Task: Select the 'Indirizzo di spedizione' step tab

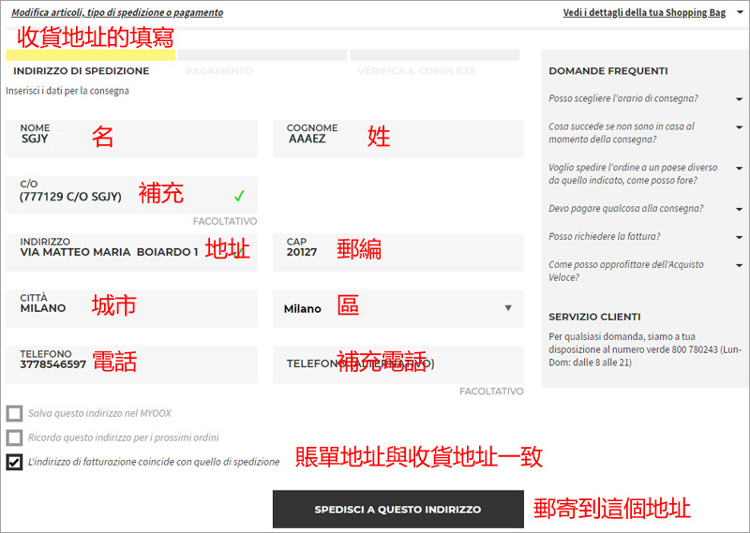Action: pos(82,70)
